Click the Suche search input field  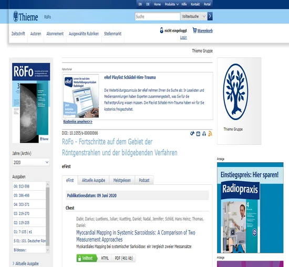tap(158, 16)
